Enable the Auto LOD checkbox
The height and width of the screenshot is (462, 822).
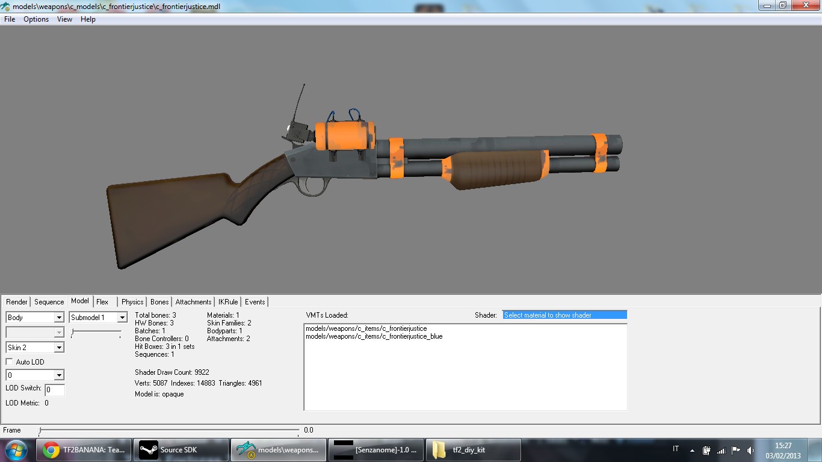[9, 362]
